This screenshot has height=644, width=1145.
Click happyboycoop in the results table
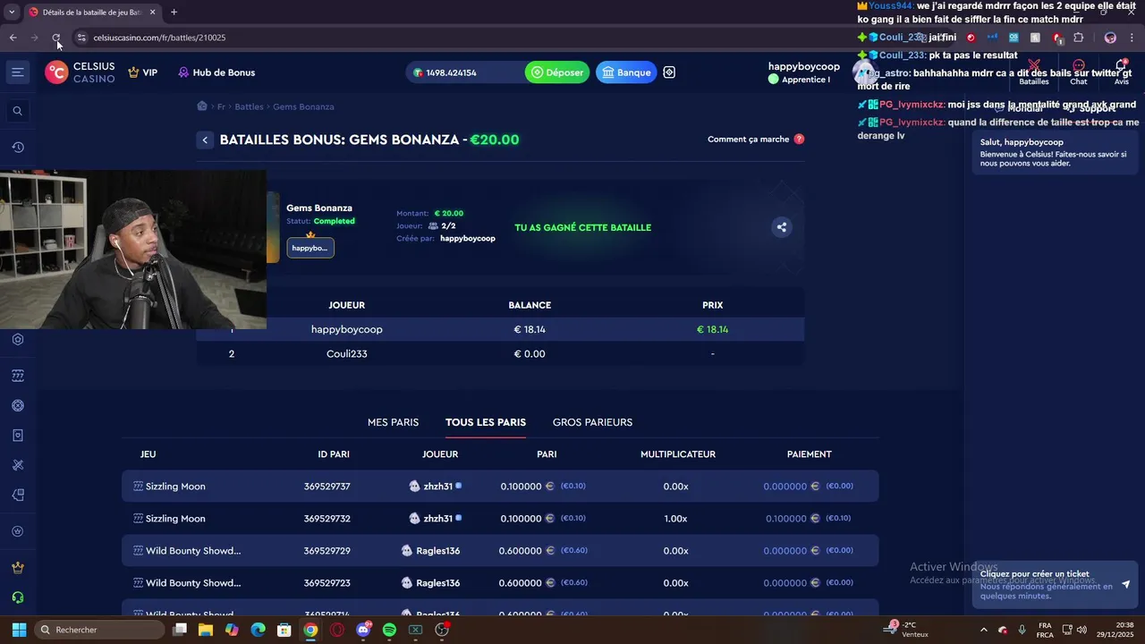point(346,329)
